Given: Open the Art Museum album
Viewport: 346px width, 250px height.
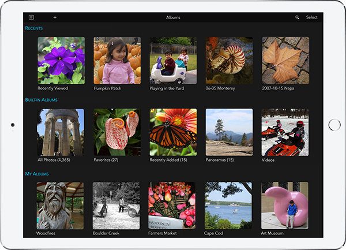Looking at the screenshot, I should [x=285, y=206].
